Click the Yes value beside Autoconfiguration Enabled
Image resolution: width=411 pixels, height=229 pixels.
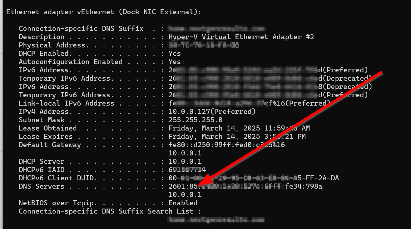click(174, 62)
